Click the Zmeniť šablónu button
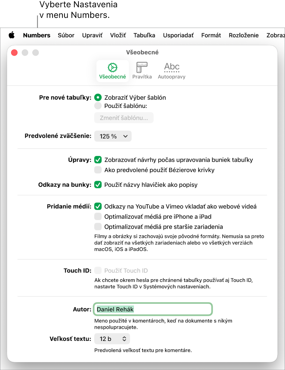The height and width of the screenshot is (370, 285). (124, 118)
